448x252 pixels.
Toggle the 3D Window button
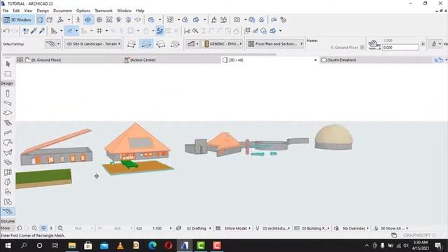[18, 20]
